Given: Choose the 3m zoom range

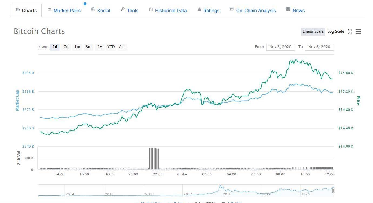Looking at the screenshot, I should click(x=88, y=47).
